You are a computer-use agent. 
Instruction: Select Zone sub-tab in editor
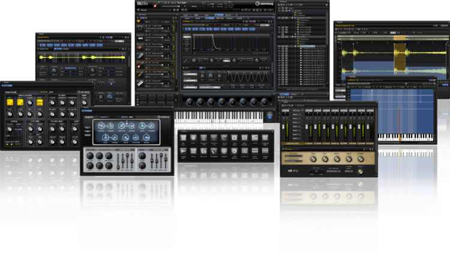tap(209, 19)
